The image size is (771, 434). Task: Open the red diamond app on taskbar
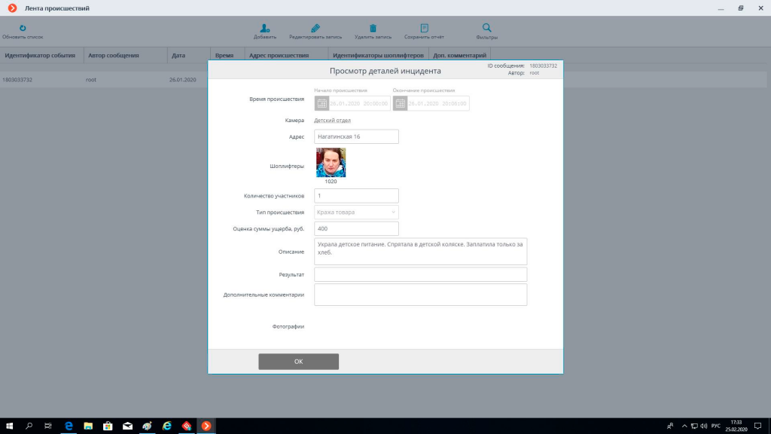[x=187, y=426]
